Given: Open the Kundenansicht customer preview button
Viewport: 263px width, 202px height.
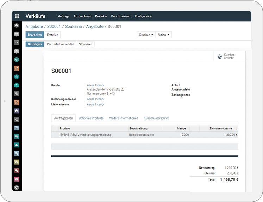Looking at the screenshot, I should [230, 56].
